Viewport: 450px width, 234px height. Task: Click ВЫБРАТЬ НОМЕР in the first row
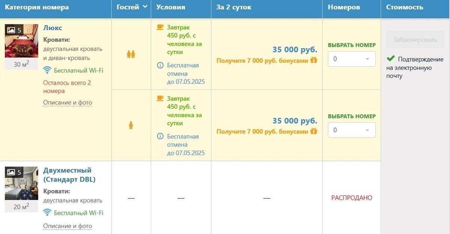pyautogui.click(x=351, y=45)
